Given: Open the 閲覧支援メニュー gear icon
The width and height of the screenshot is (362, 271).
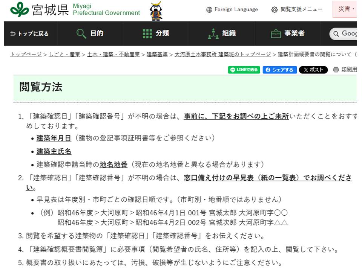Looking at the screenshot, I should click(275, 10).
